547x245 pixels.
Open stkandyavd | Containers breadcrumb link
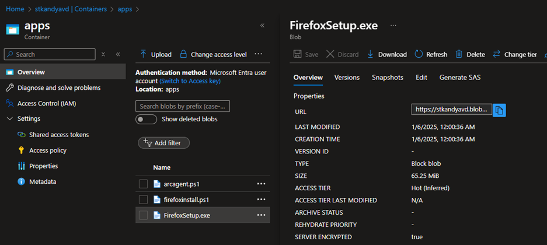pos(71,9)
